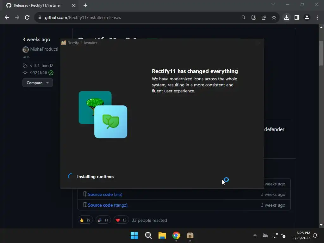Open Windows taskbar search
The image size is (324, 243).
(x=148, y=235)
